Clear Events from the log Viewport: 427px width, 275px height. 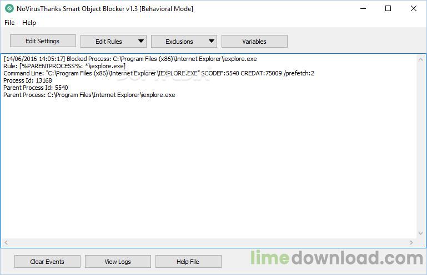point(47,261)
